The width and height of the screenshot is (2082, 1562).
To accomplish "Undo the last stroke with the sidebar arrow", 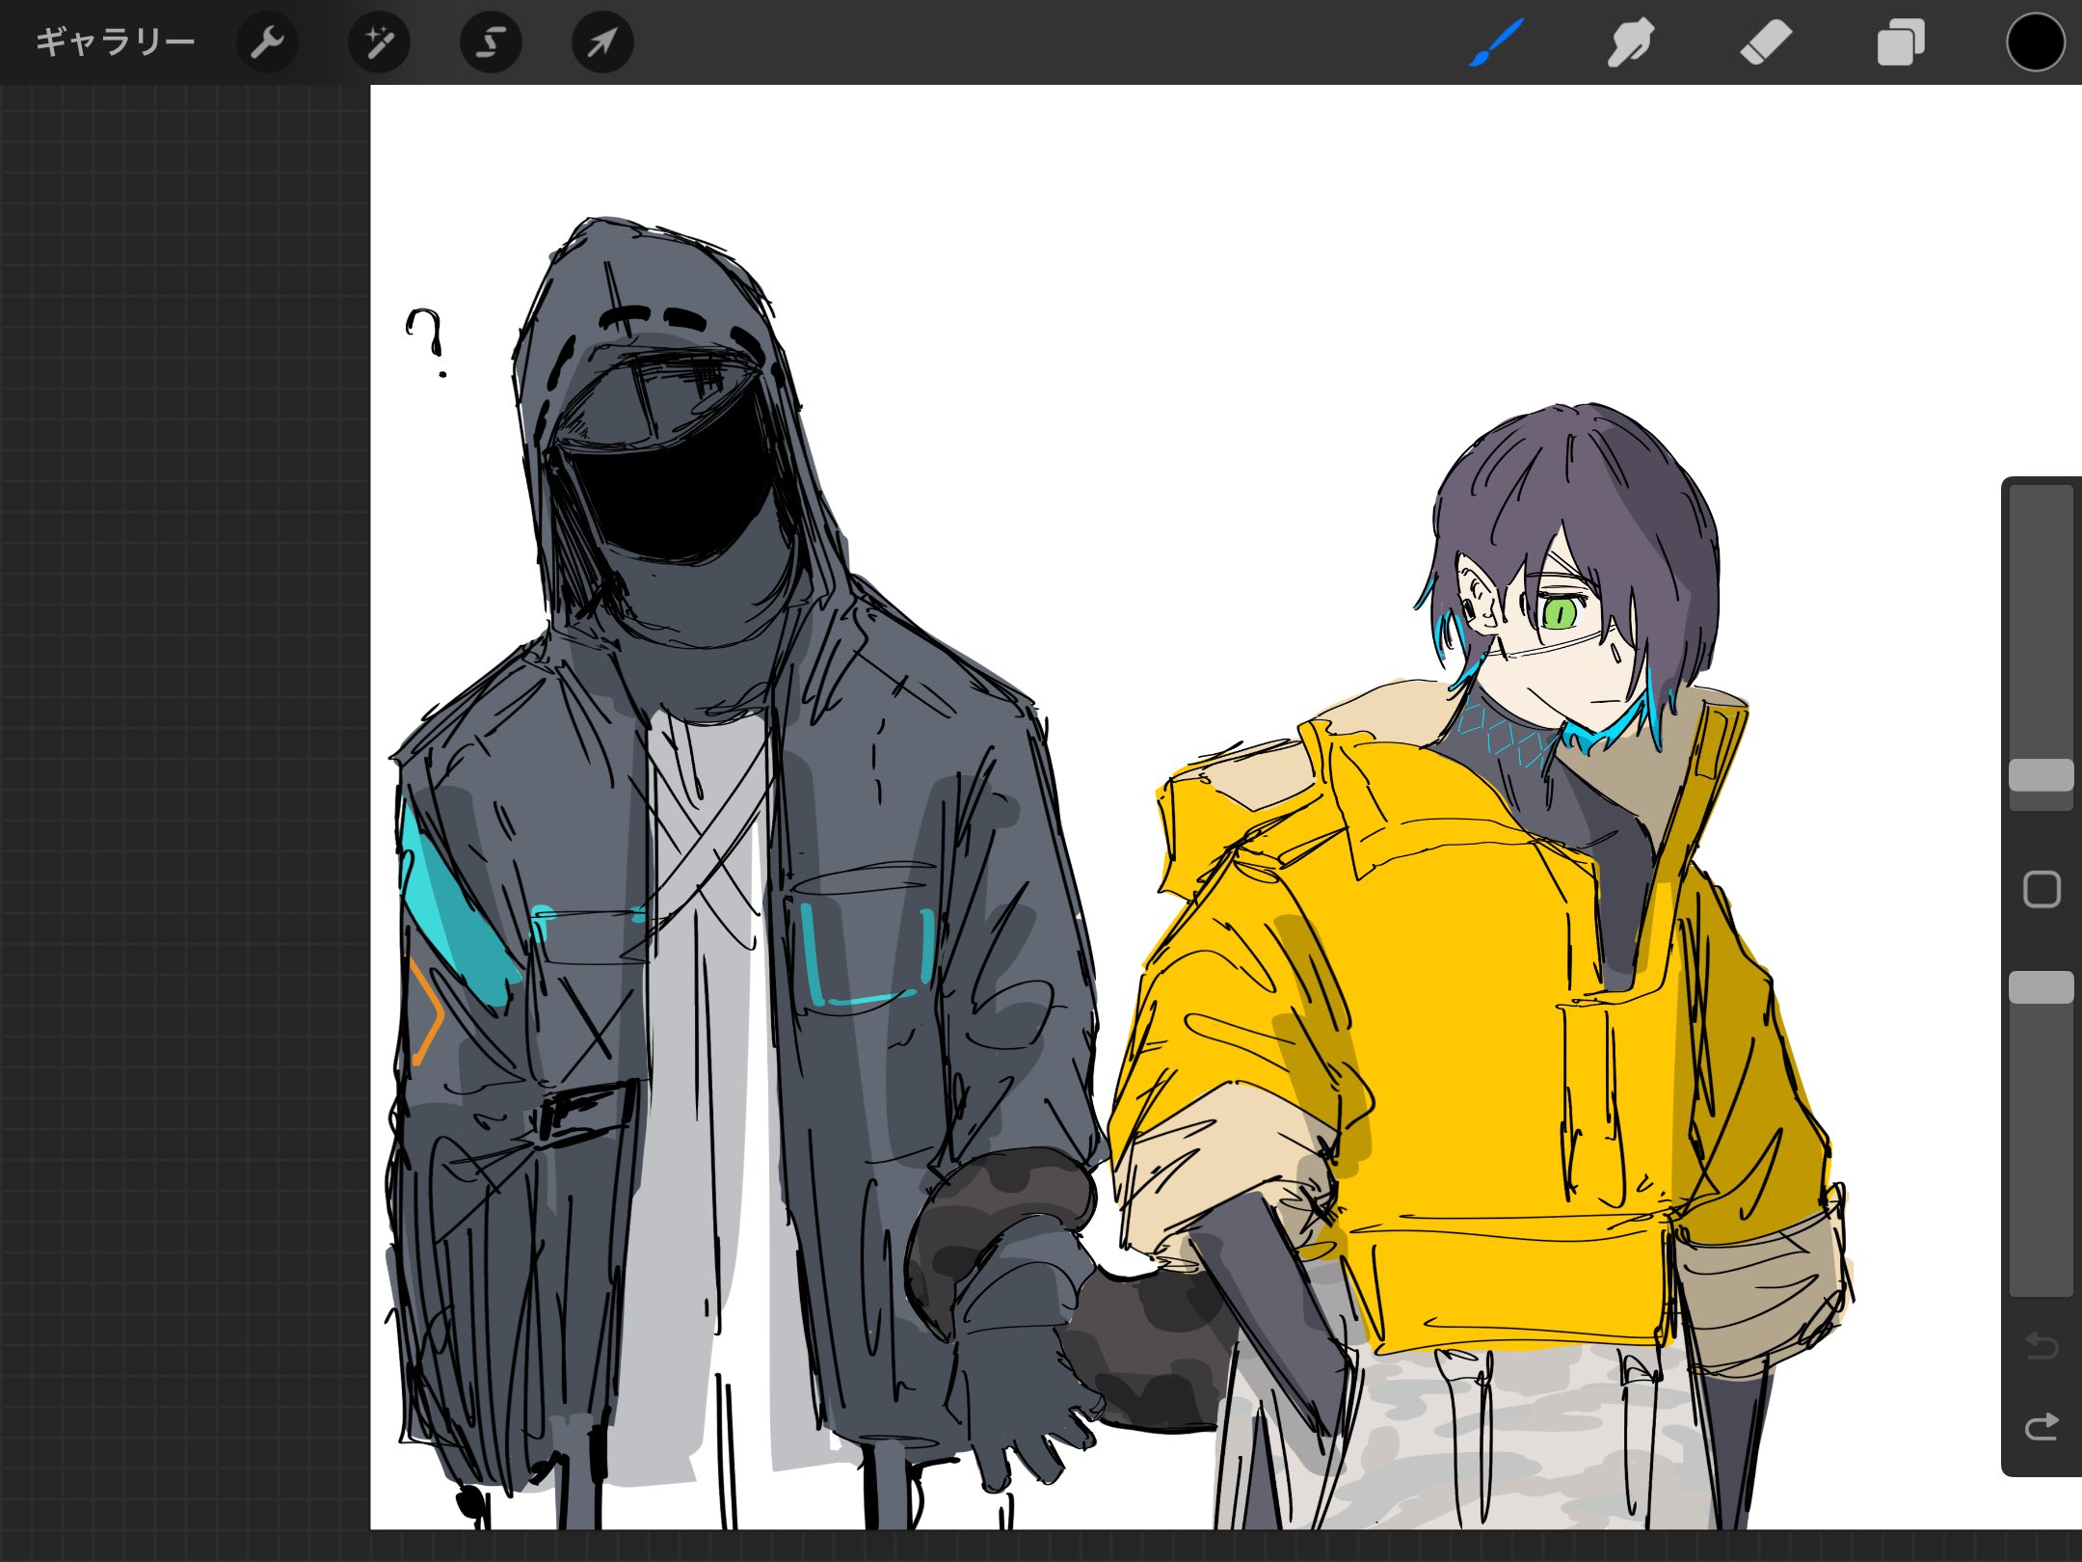I will coord(2042,1345).
